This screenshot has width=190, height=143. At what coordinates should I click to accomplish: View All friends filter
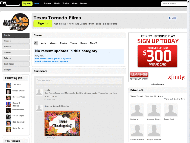click(171, 99)
